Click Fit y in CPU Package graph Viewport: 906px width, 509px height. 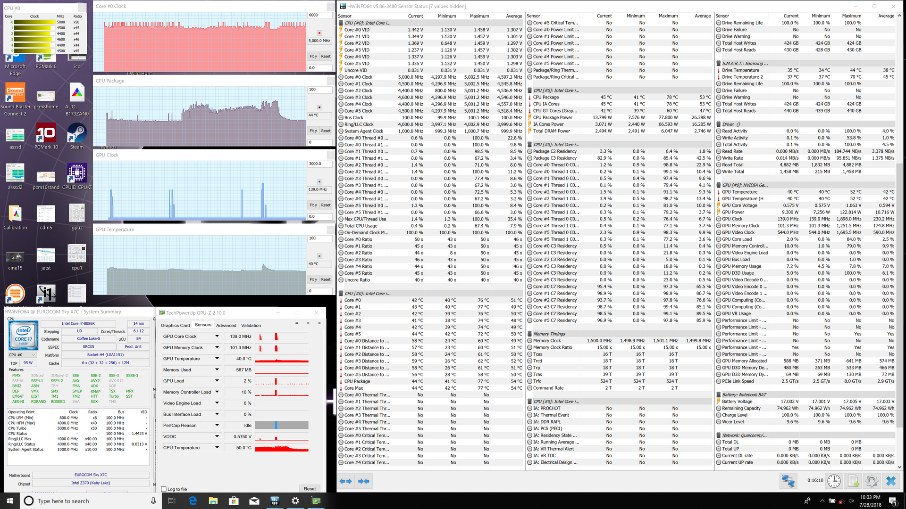click(x=313, y=131)
